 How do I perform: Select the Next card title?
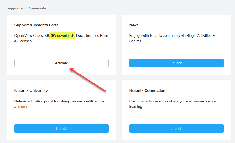134,25
